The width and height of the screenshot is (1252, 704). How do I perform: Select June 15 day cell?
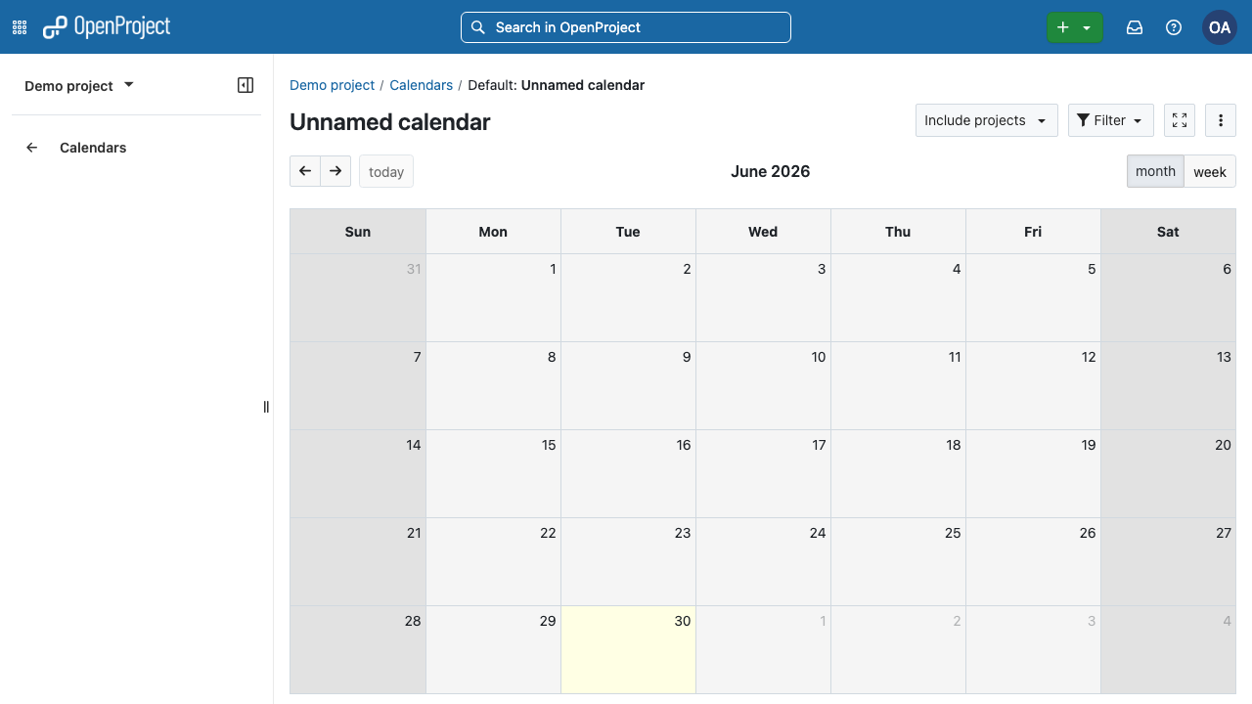coord(493,473)
